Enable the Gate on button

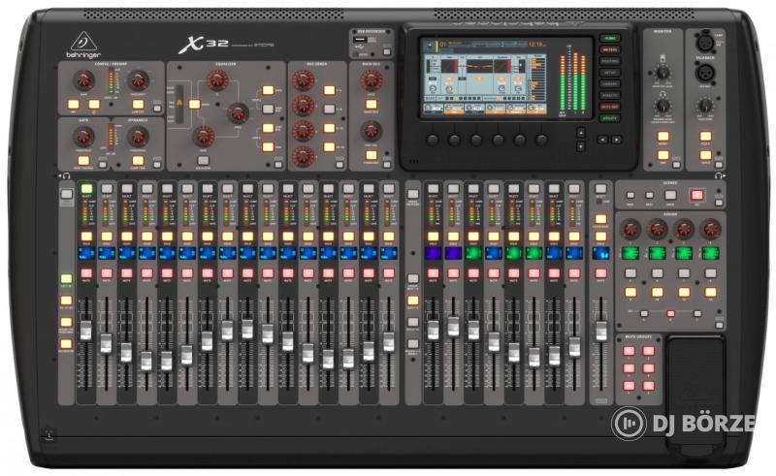[x=83, y=161]
